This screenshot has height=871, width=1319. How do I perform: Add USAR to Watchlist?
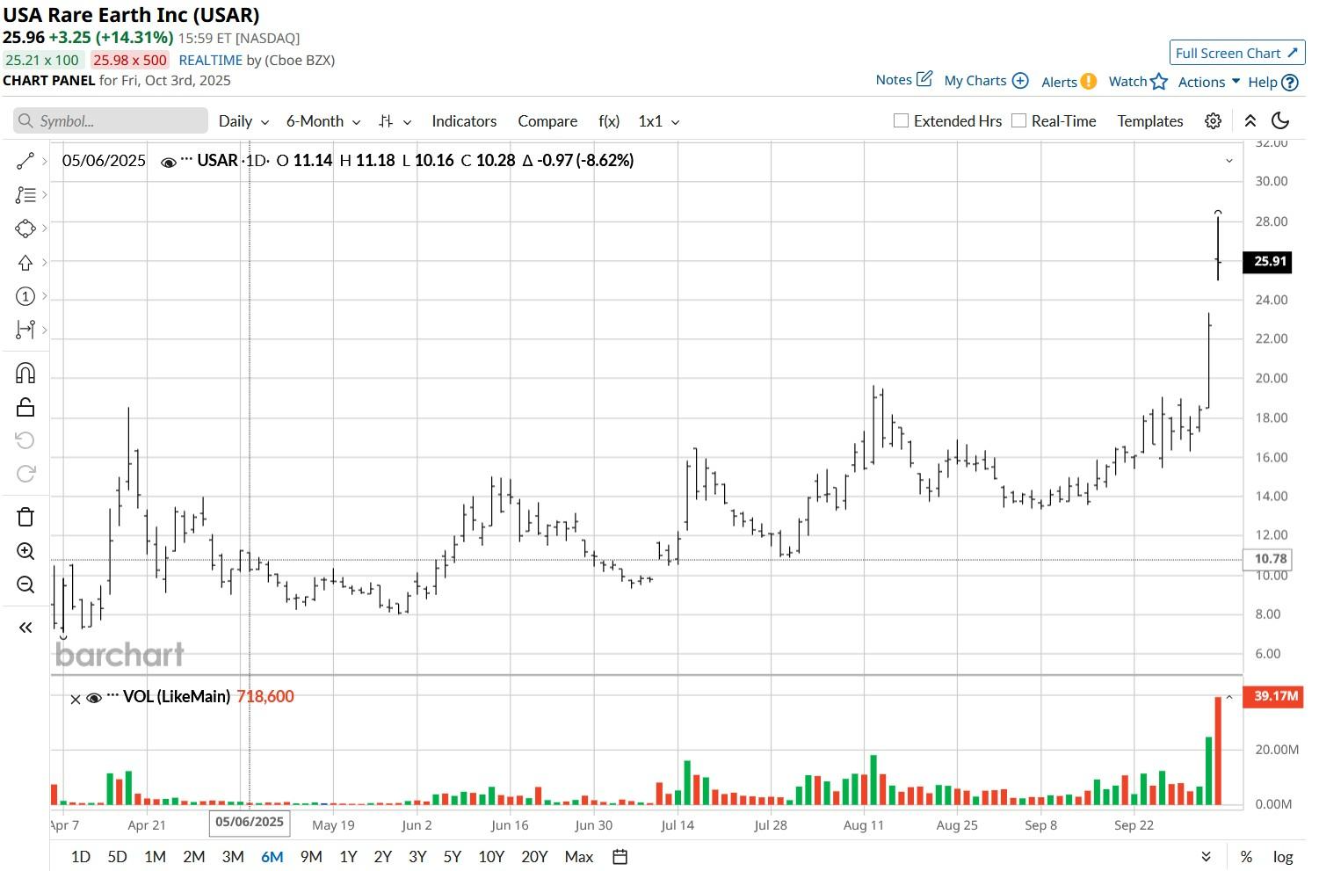(1138, 82)
